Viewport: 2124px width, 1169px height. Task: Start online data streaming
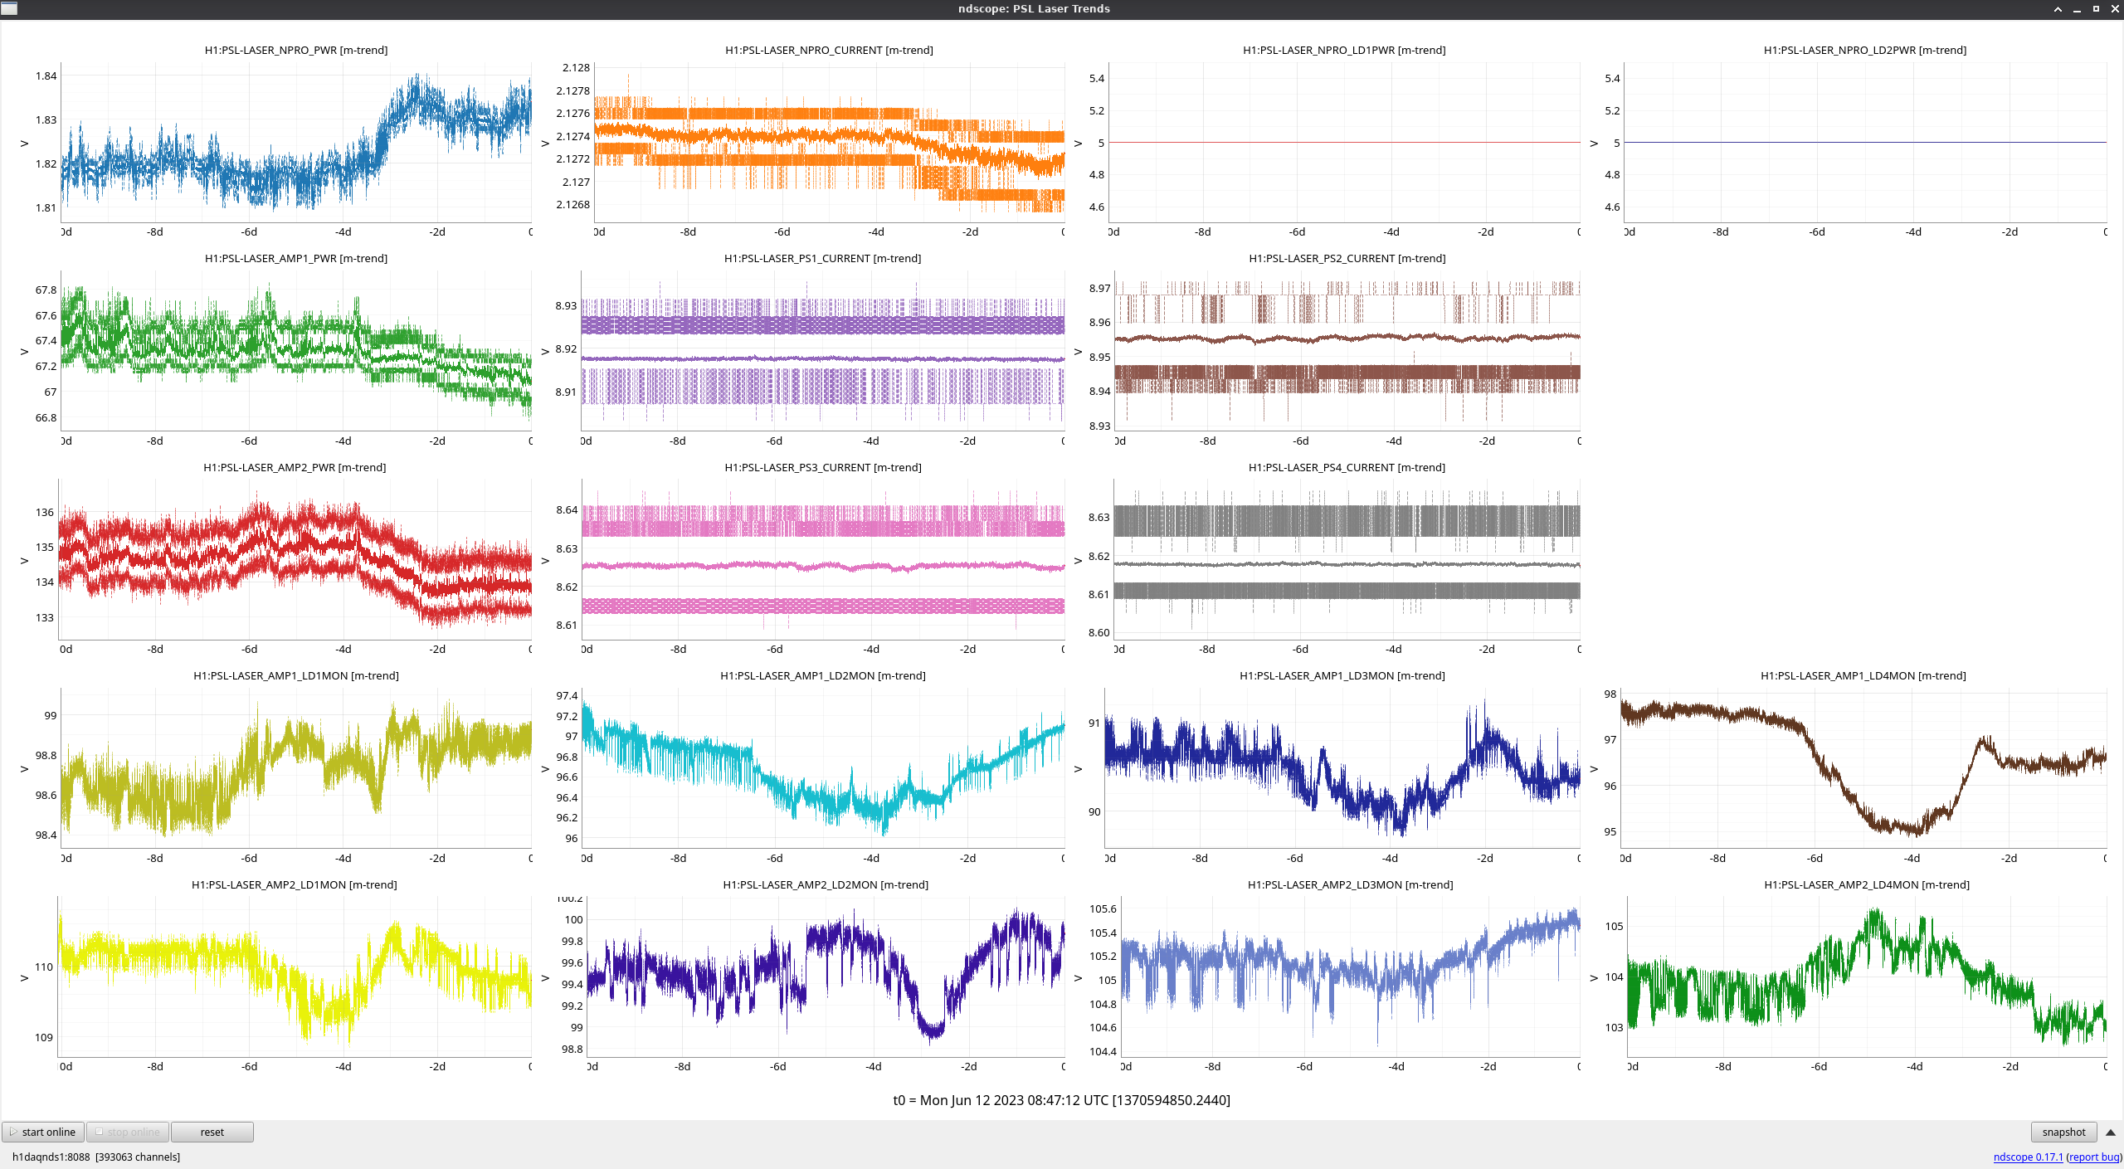pos(43,1132)
